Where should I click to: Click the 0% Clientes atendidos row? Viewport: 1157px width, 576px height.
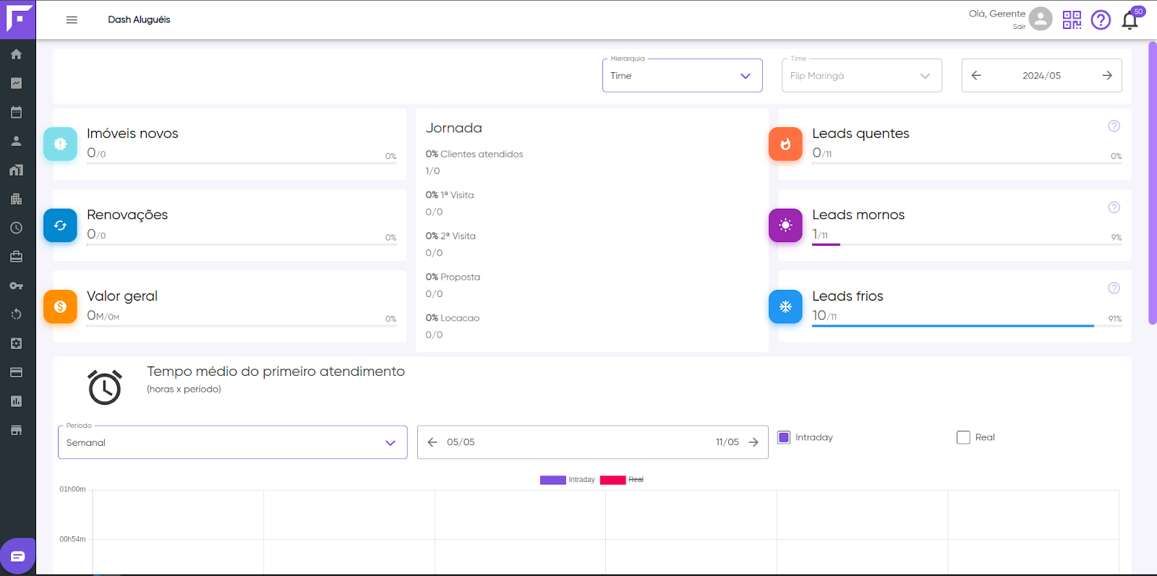click(474, 154)
